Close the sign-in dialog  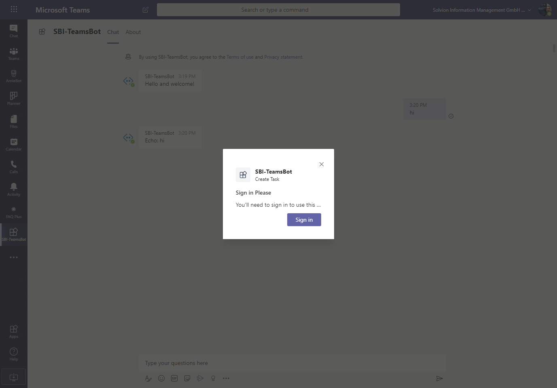point(322,164)
